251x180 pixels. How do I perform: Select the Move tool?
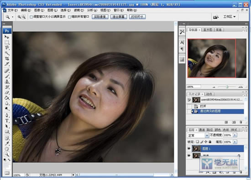coord(7,37)
